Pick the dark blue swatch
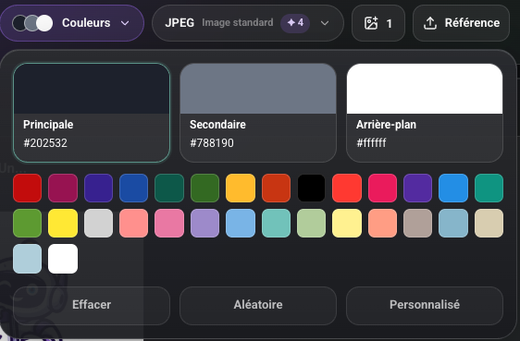The height and width of the screenshot is (341, 520). coord(133,188)
